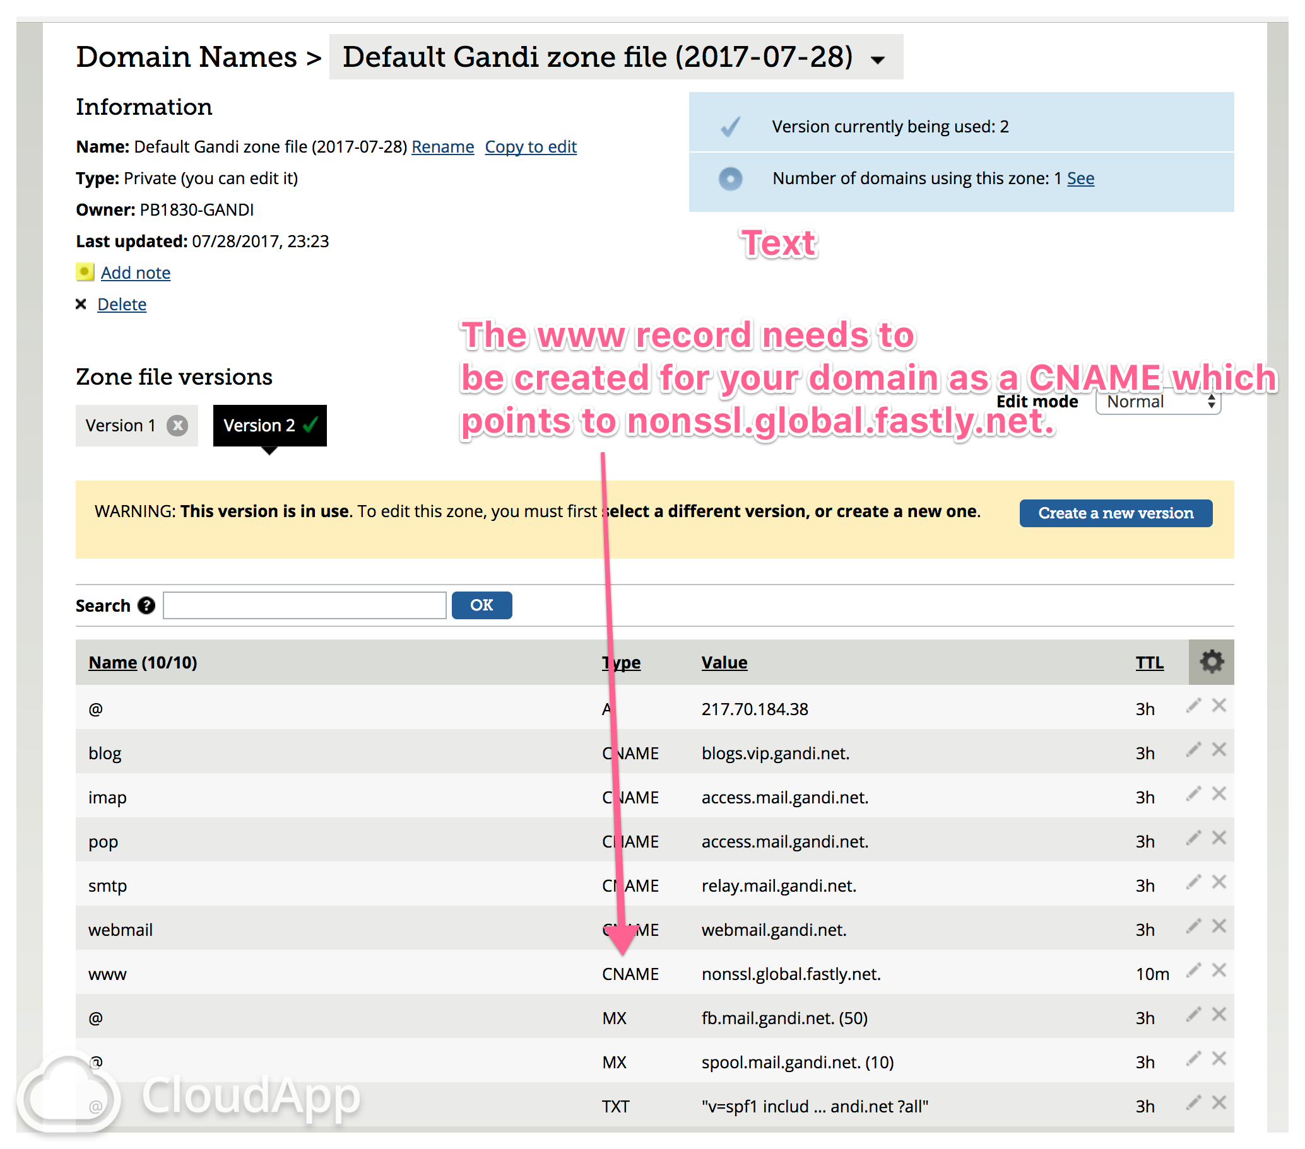Edit the webmail record with pencil icon
1305x1149 pixels.
point(1193,926)
